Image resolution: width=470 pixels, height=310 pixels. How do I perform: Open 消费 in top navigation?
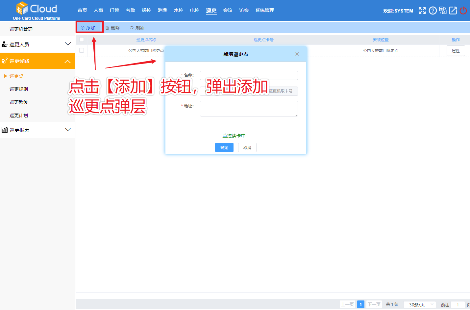tap(162, 10)
